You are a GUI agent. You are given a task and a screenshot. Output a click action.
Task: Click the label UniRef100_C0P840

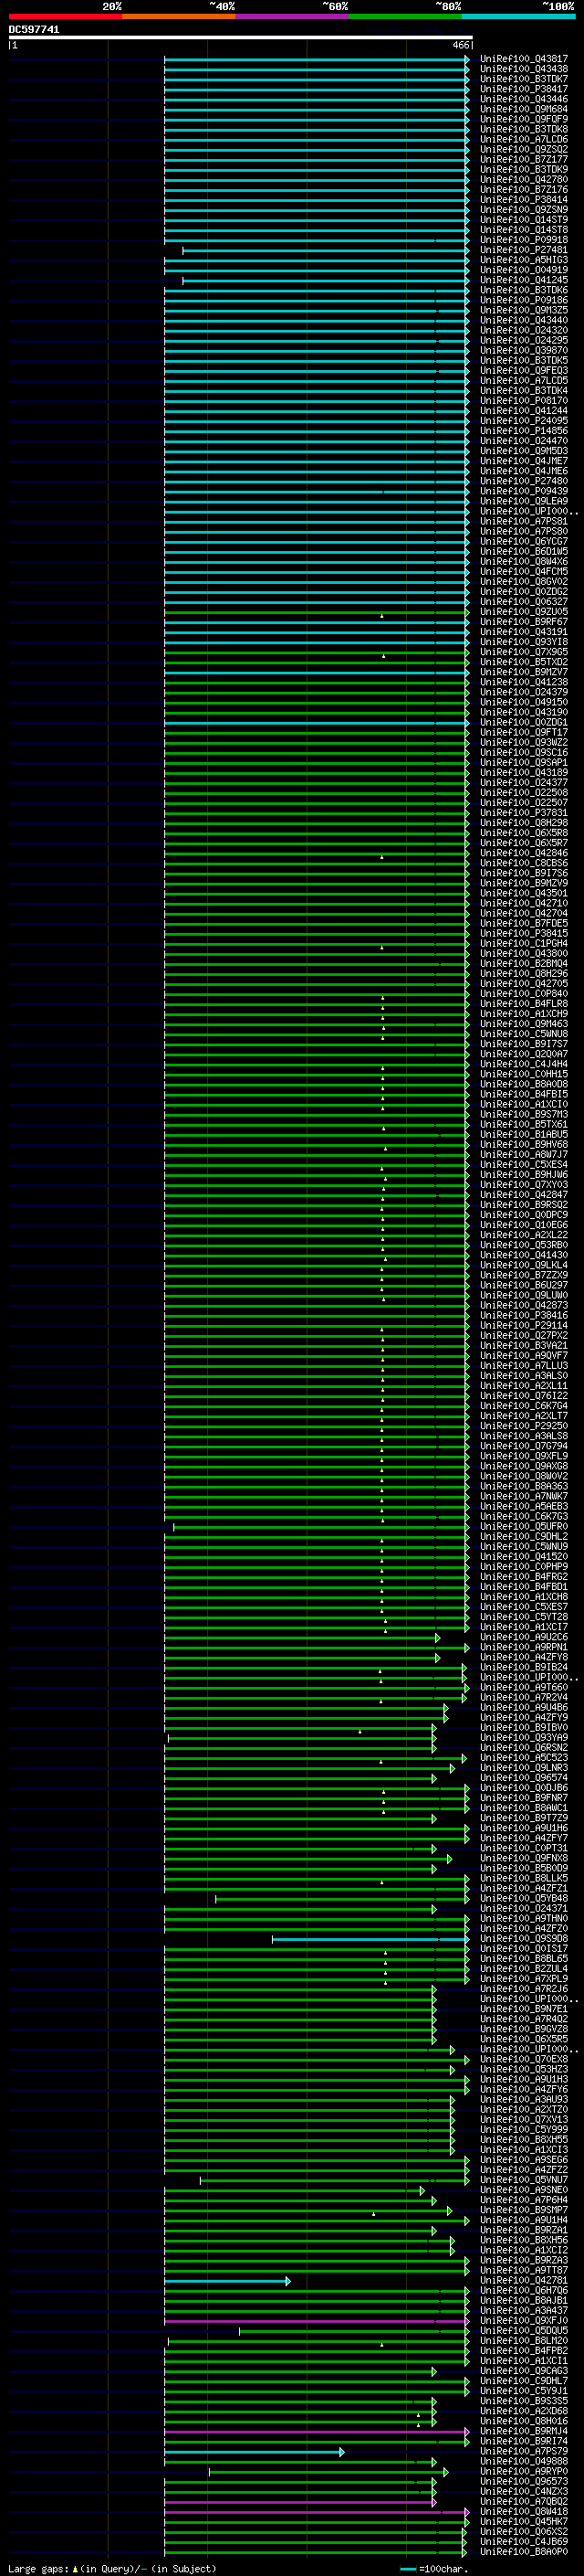(x=524, y=994)
